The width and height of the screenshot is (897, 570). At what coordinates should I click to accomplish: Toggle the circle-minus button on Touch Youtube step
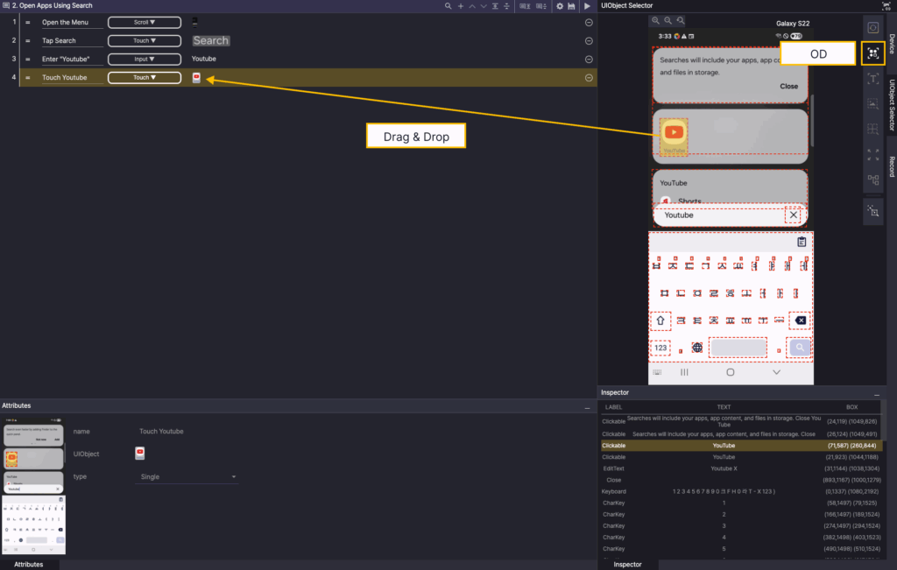click(x=589, y=78)
